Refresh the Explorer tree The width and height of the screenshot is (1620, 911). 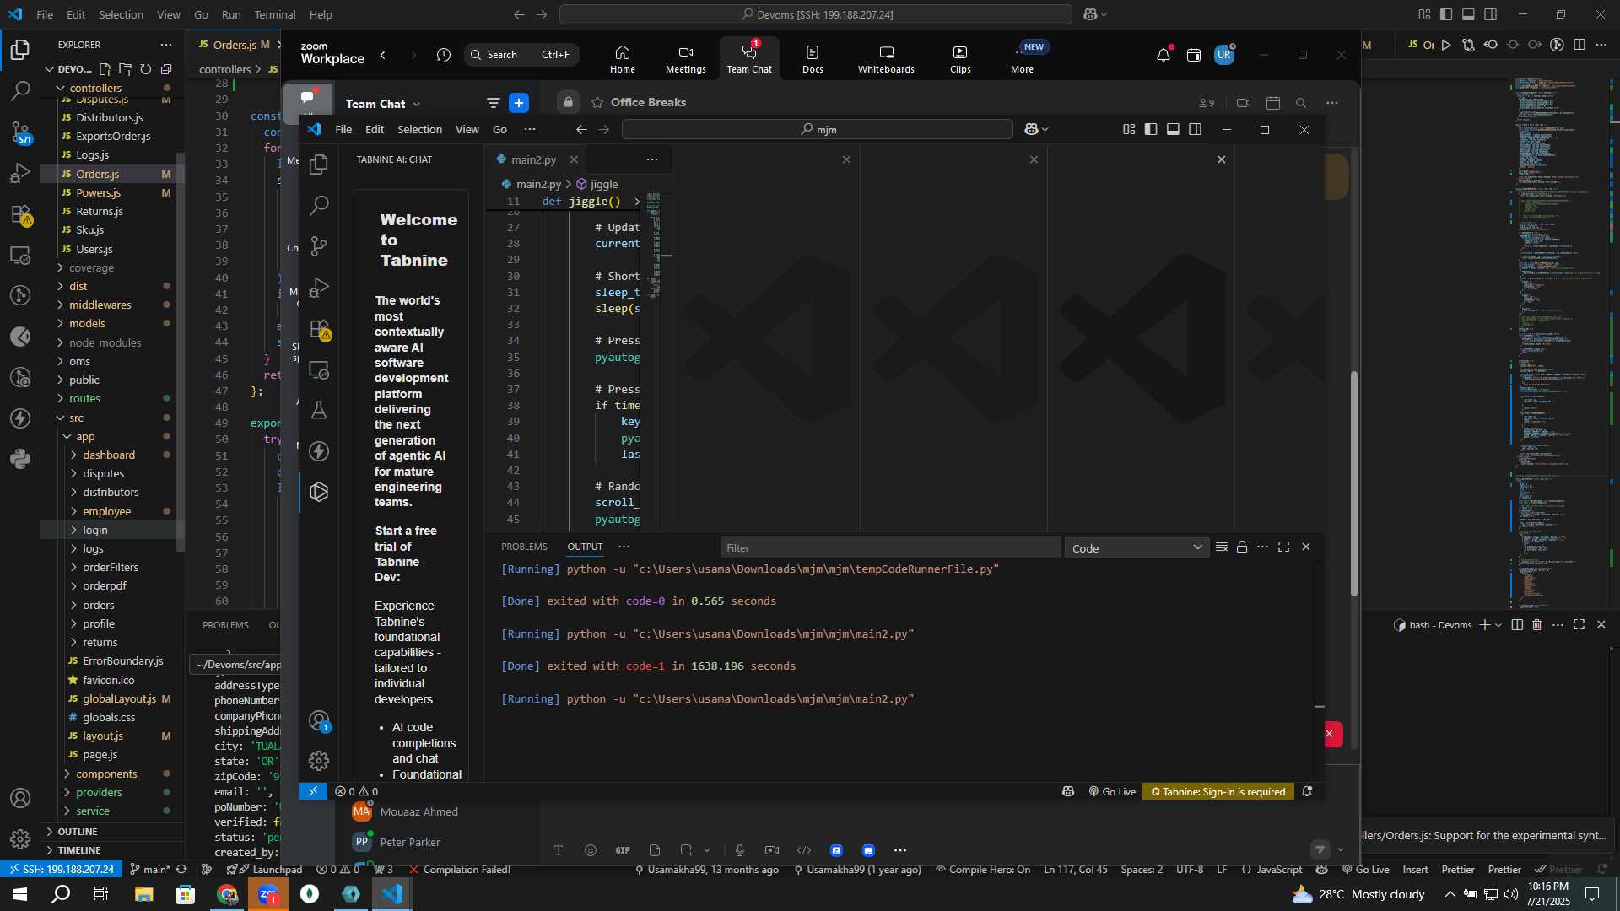point(146,69)
